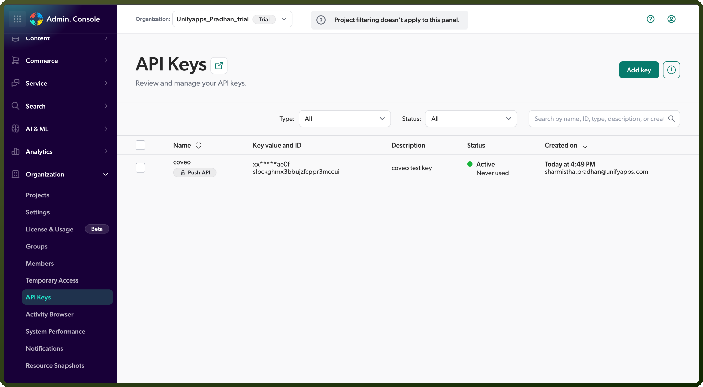Click the Content sidebar icon
The image size is (703, 387).
(15, 38)
